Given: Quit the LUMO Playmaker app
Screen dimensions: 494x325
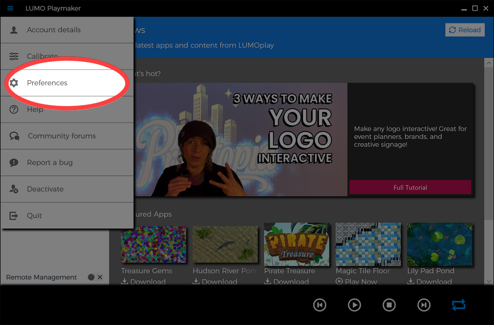Looking at the screenshot, I should 34,216.
